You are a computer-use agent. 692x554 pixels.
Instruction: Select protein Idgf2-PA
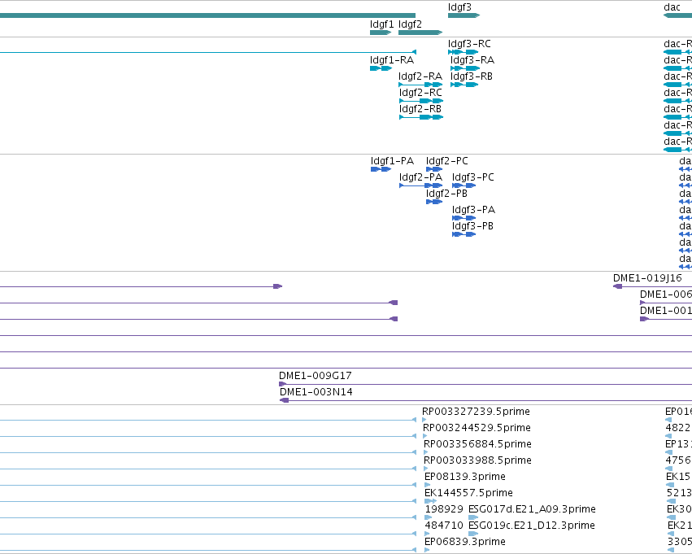tap(420, 177)
